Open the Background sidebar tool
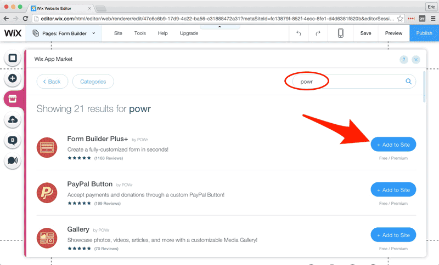Image resolution: width=439 pixels, height=265 pixels. click(13, 58)
